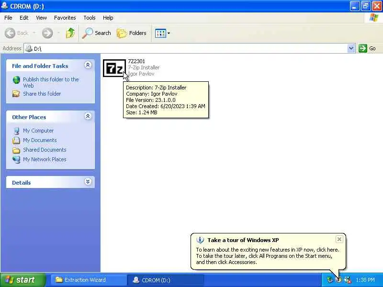
Task: Open the Search pane
Action: [x=97, y=33]
